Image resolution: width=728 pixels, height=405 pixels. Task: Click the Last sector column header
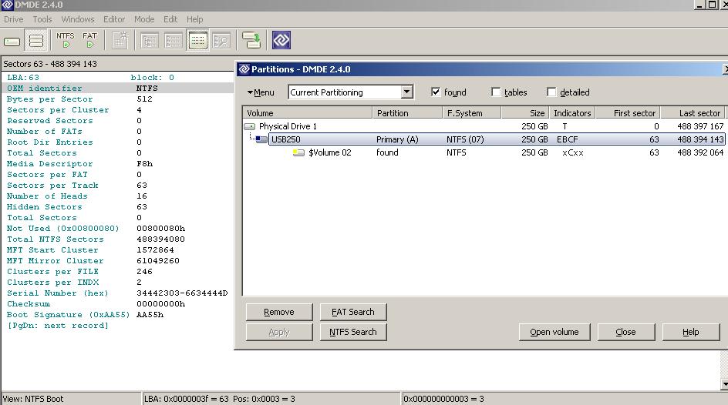point(693,113)
